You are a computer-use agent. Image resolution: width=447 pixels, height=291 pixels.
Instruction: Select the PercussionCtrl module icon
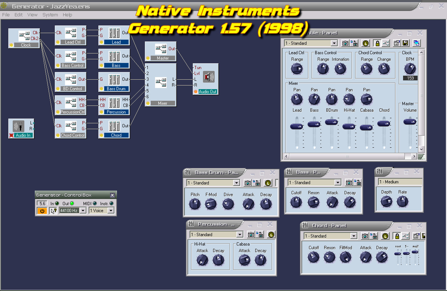71,103
